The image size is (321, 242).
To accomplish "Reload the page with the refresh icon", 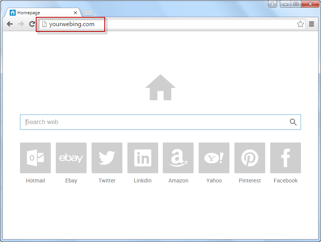I will [32, 24].
